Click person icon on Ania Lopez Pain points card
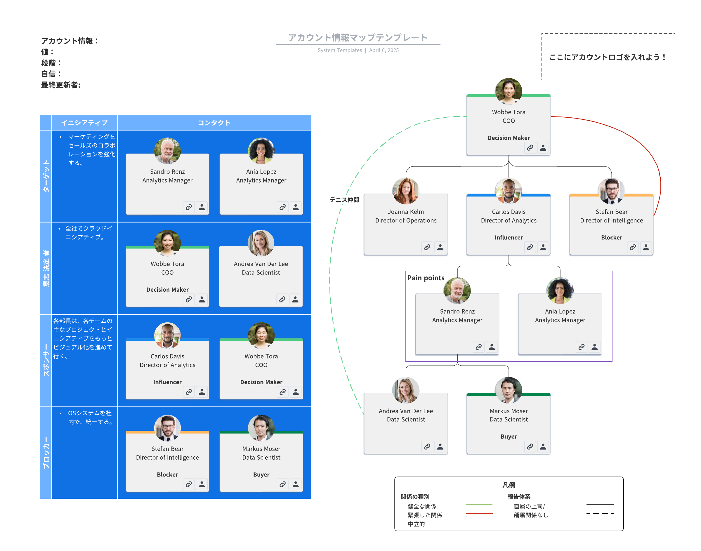The height and width of the screenshot is (551, 701). tap(594, 347)
